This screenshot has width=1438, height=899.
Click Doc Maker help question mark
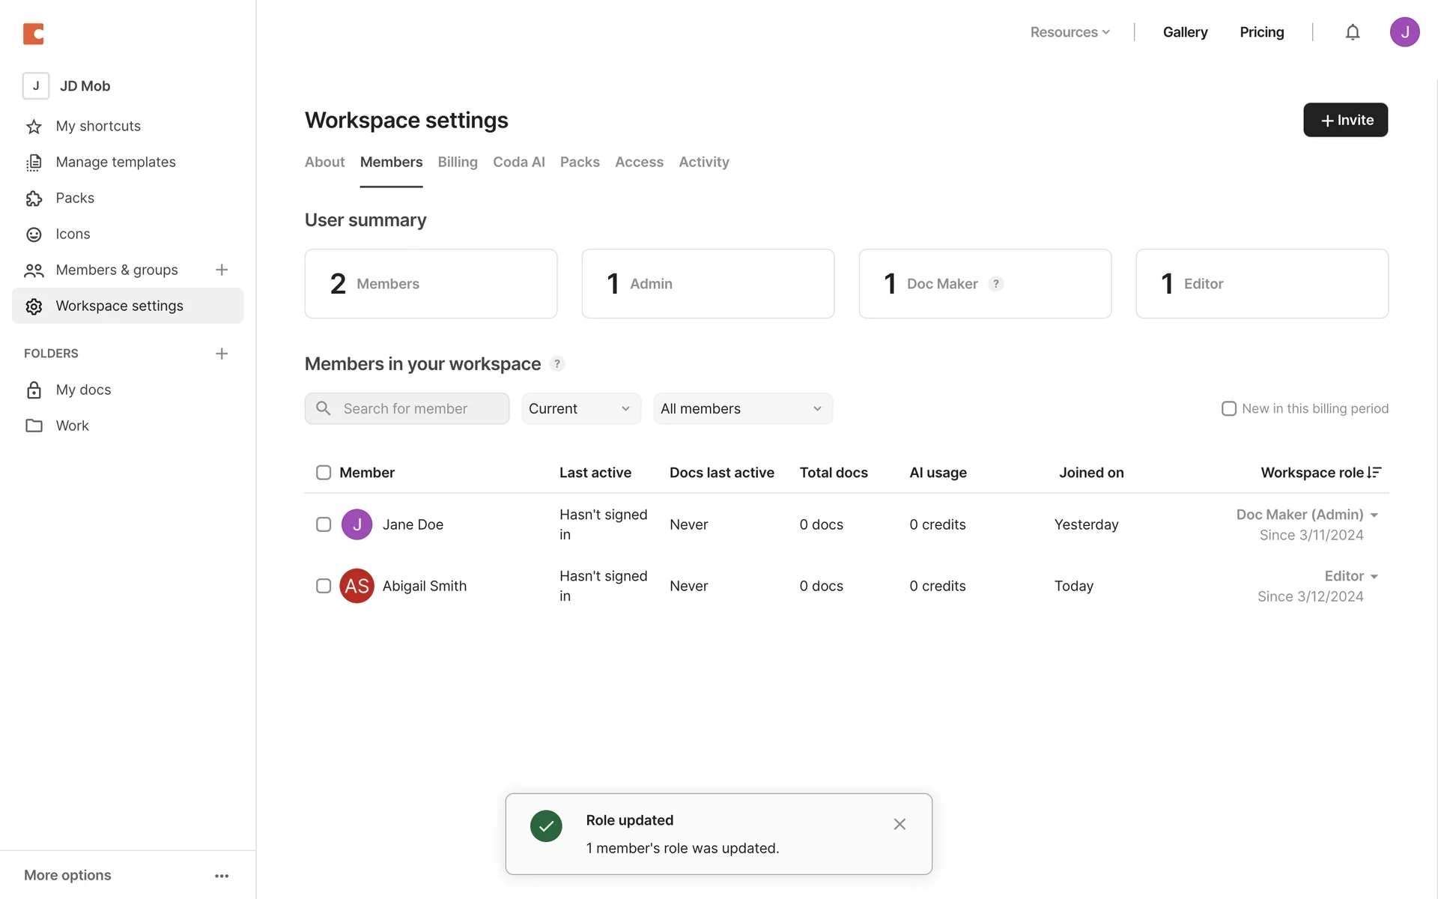point(995,284)
